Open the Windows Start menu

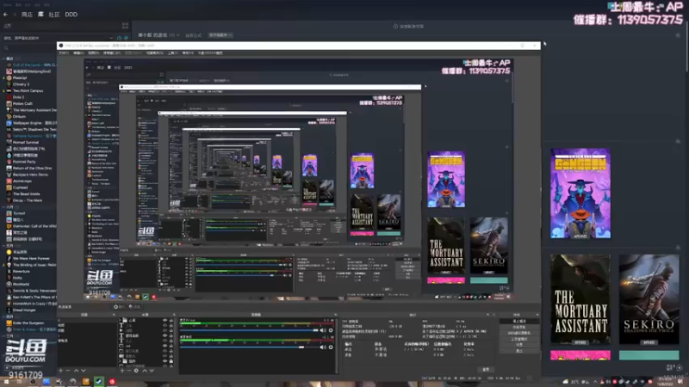pyautogui.click(x=6, y=382)
